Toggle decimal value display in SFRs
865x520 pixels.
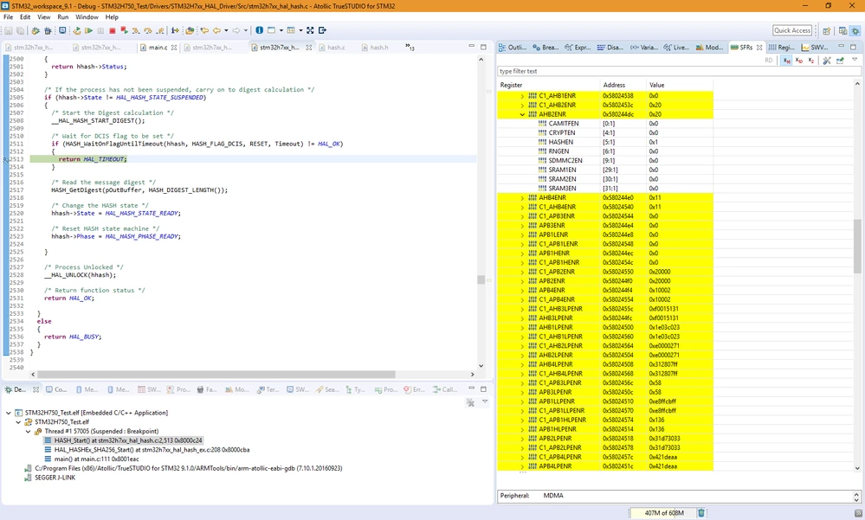(799, 61)
